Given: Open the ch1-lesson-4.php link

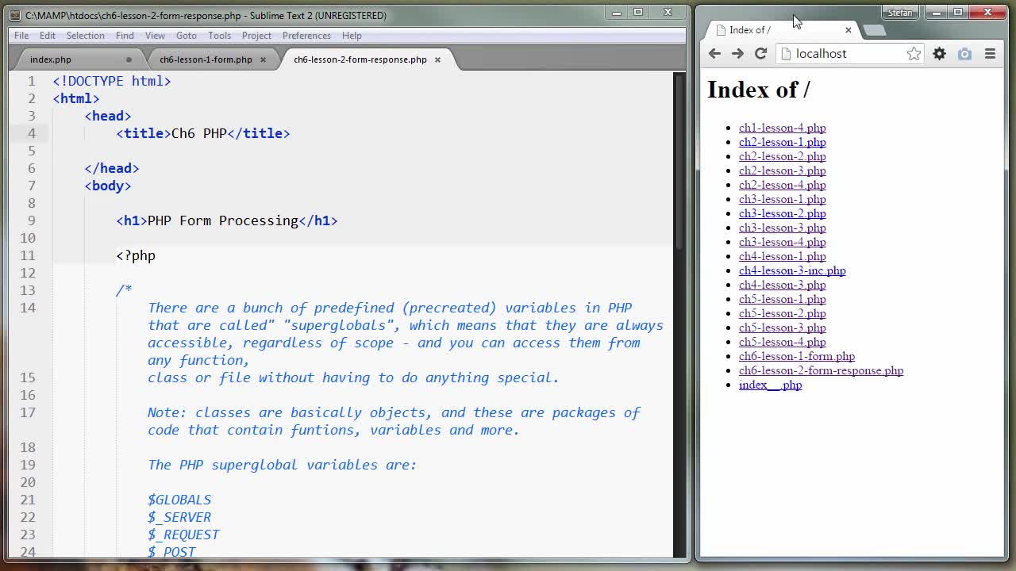Looking at the screenshot, I should point(782,128).
